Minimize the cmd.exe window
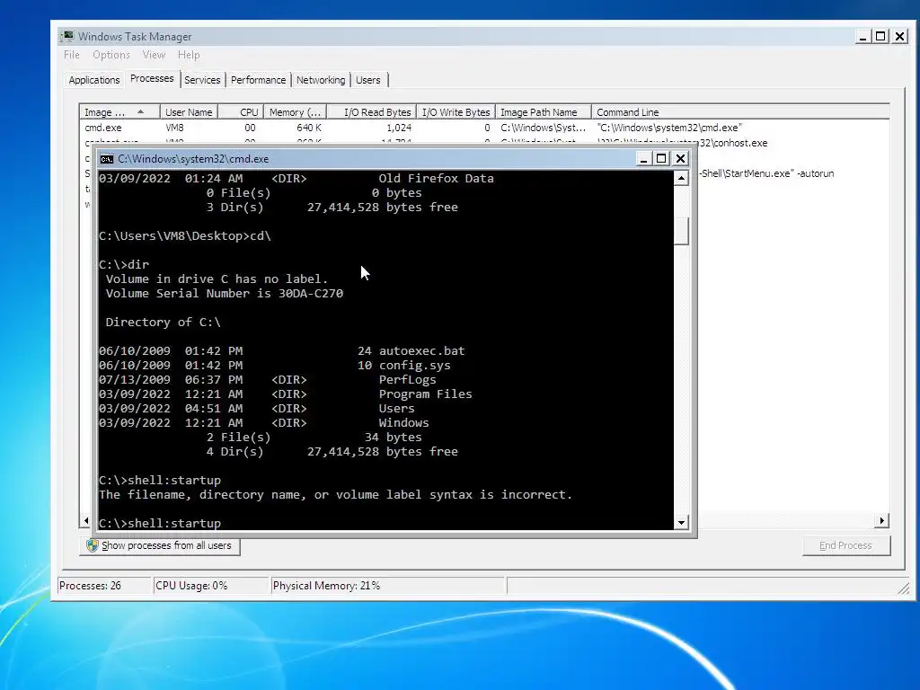 [x=643, y=159]
